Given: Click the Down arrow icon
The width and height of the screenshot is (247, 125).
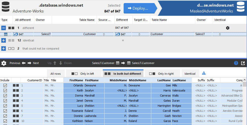Looking at the screenshot, I should [61, 63].
